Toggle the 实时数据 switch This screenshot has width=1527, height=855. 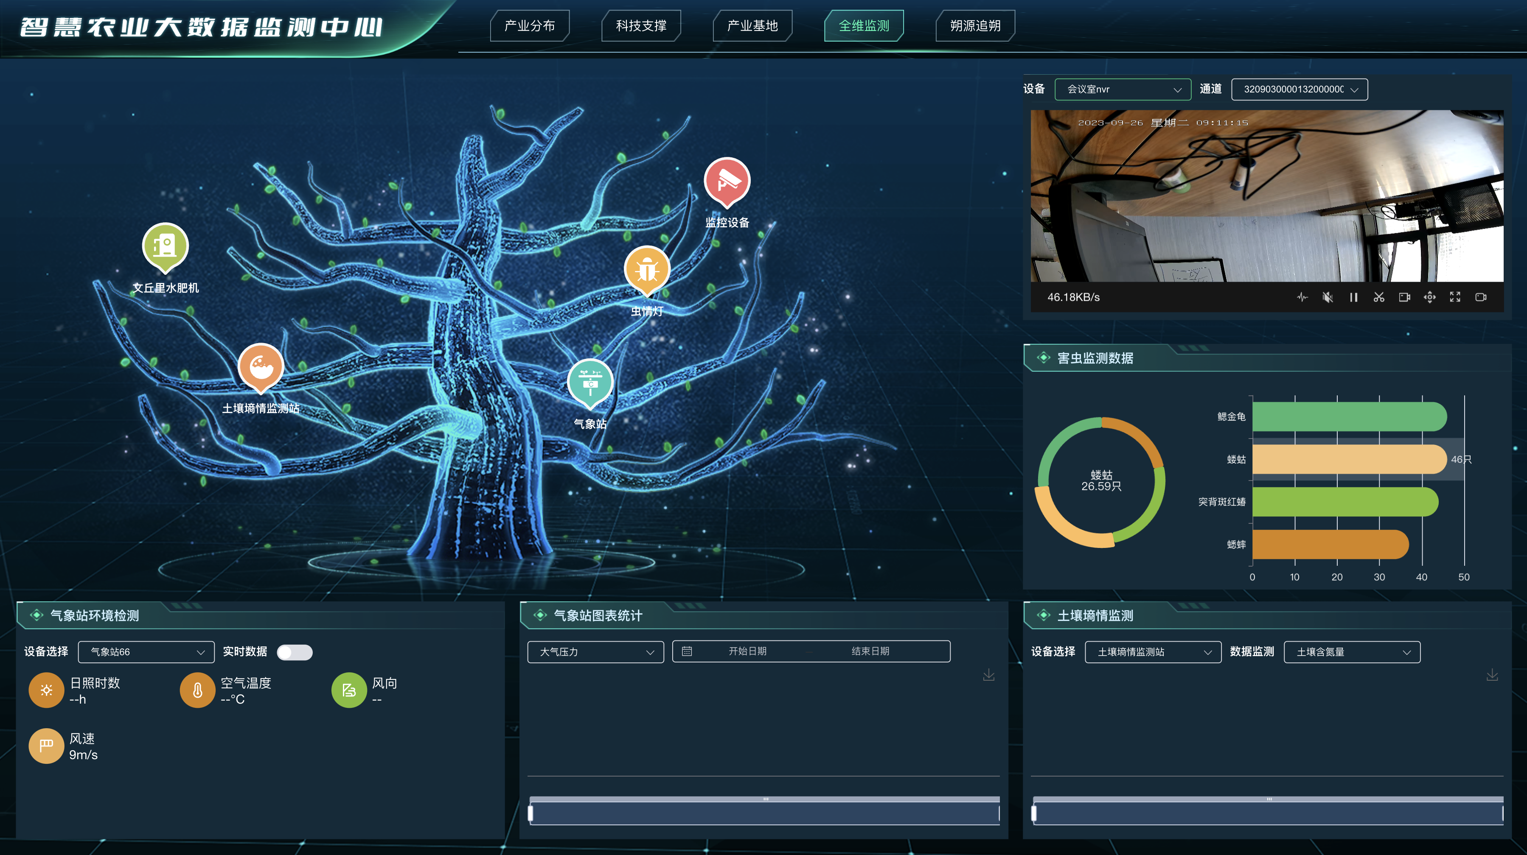pyautogui.click(x=295, y=652)
